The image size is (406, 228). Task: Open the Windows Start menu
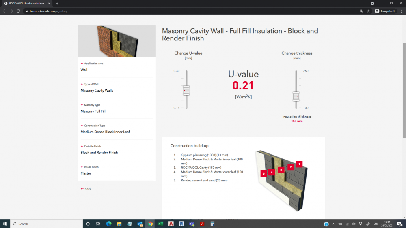[x=5, y=224]
